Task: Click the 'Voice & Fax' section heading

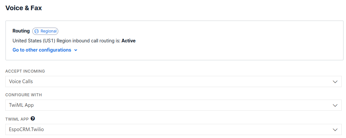Action: click(x=24, y=8)
